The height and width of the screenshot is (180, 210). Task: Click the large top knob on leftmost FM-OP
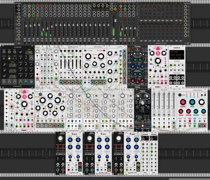click(x=71, y=96)
